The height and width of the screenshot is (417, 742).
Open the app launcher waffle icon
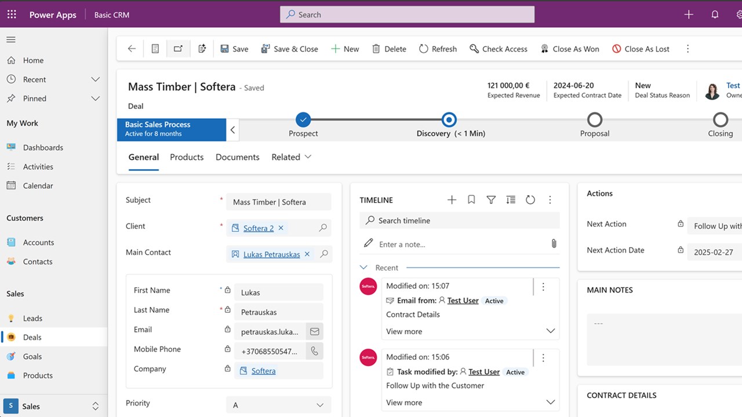pyautogui.click(x=12, y=14)
